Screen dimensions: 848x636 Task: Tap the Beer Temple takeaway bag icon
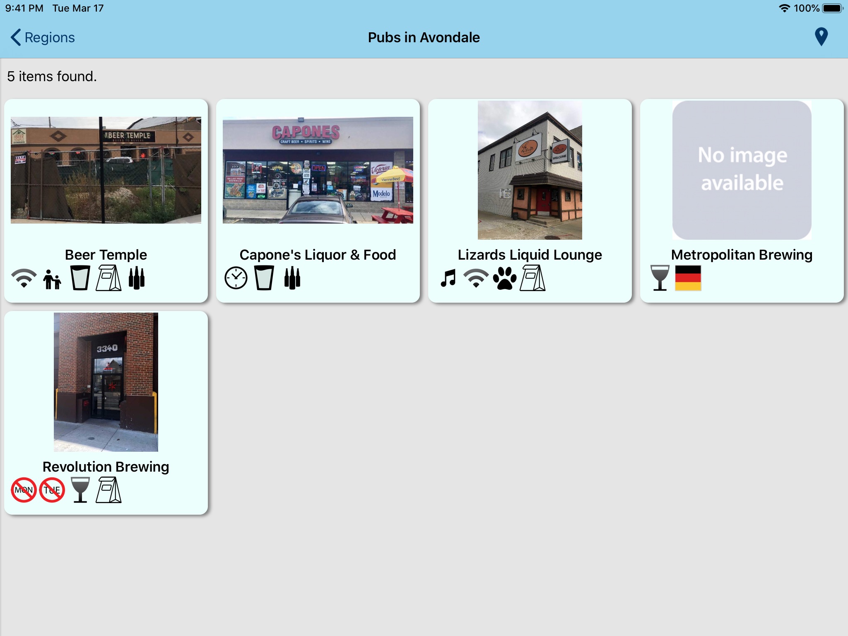point(108,278)
